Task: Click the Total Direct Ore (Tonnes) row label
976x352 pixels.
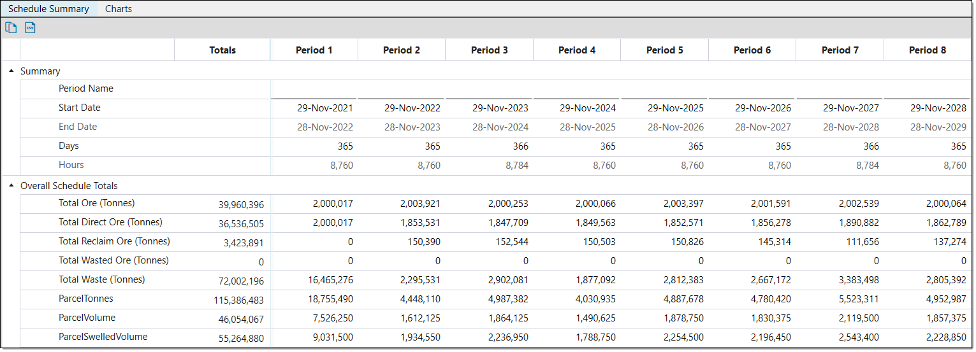Action: (x=110, y=222)
